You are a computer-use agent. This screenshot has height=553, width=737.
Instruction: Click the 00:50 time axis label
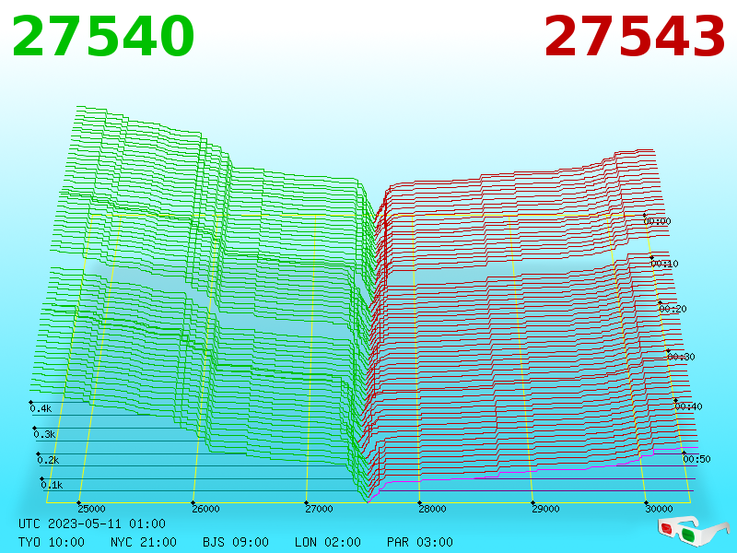click(x=696, y=459)
